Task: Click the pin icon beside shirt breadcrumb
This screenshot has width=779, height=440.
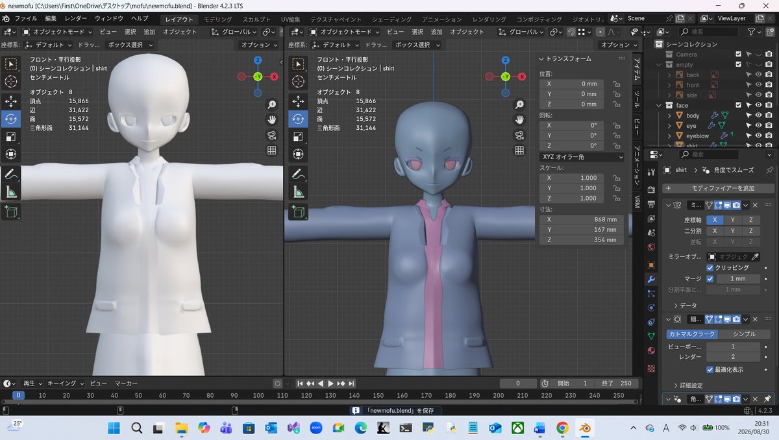Action: tap(769, 170)
